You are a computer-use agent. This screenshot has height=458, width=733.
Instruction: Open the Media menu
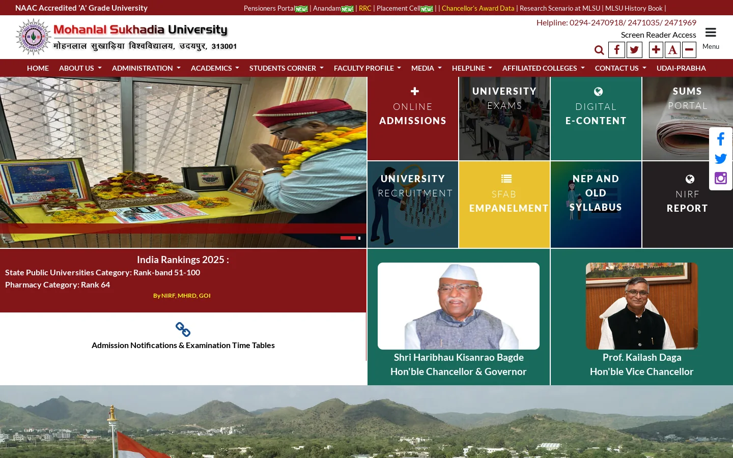(427, 68)
